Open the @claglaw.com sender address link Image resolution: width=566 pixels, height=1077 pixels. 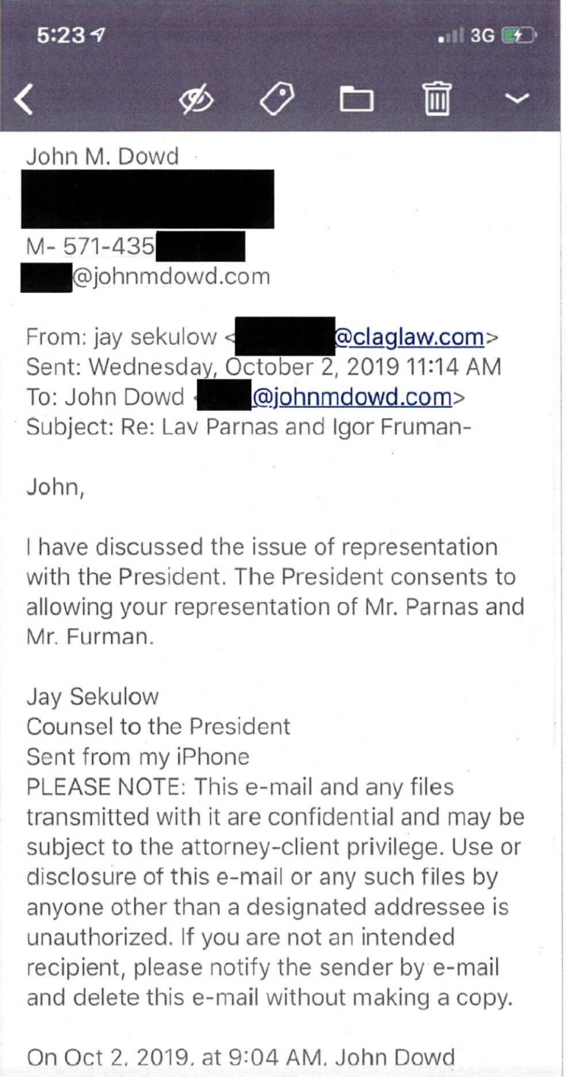click(410, 339)
